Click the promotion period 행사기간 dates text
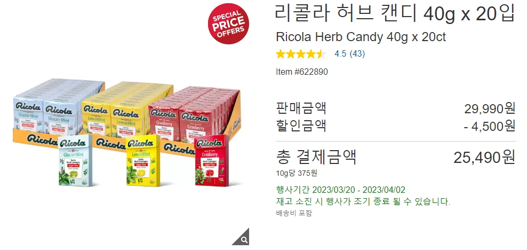The height and width of the screenshot is (250, 527). pos(340,190)
